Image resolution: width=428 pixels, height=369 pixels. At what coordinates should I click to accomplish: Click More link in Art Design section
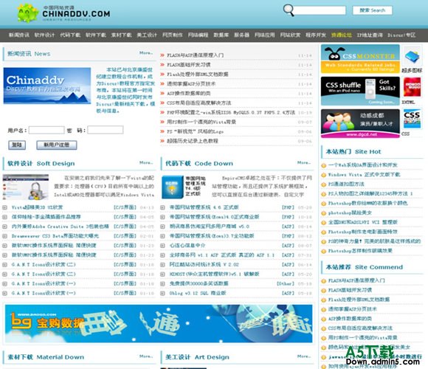pyautogui.click(x=304, y=356)
